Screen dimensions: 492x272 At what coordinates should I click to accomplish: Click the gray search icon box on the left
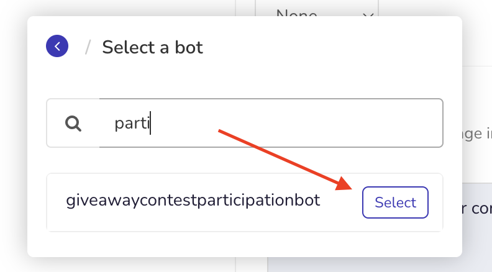[73, 123]
